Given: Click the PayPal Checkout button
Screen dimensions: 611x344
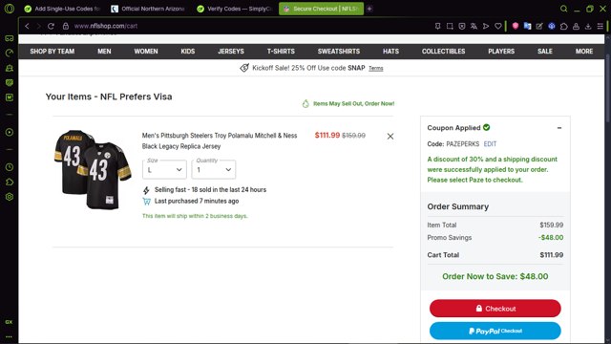Looking at the screenshot, I should click(x=495, y=332).
